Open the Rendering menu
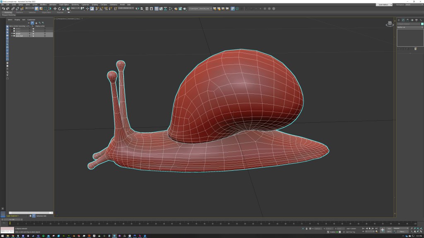The width and height of the screenshot is (424, 238). [75, 5]
